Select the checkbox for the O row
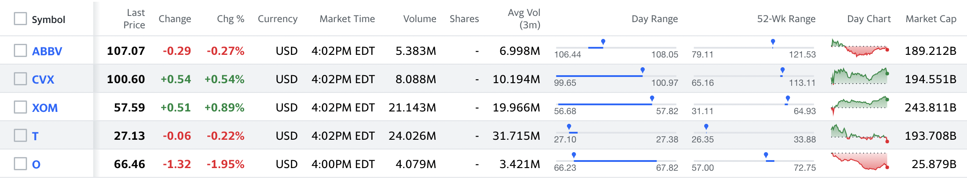The width and height of the screenshot is (967, 184). point(20,164)
